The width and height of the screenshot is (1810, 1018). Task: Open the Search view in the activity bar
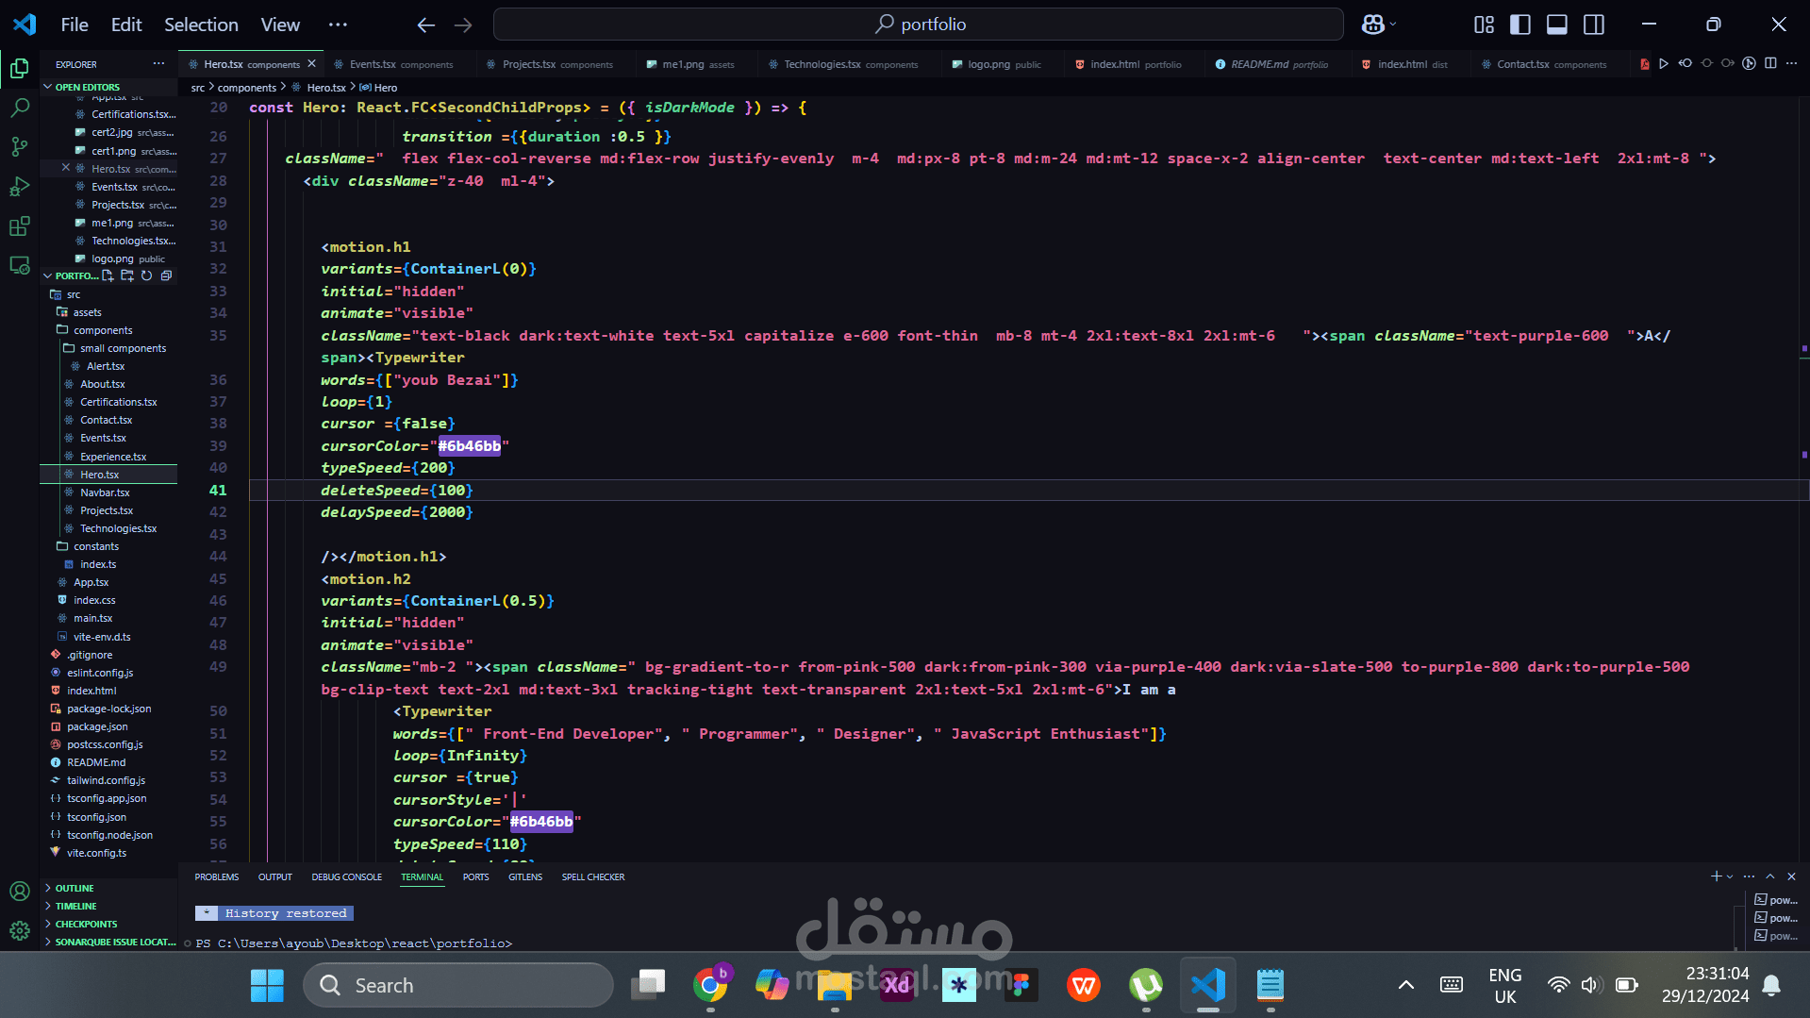19,108
